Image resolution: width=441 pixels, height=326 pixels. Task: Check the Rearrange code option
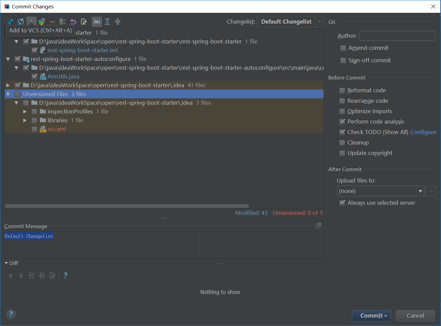342,101
